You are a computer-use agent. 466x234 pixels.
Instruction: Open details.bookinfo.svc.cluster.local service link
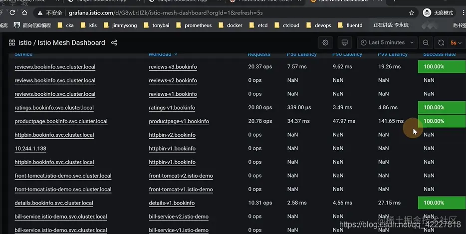coord(54,203)
